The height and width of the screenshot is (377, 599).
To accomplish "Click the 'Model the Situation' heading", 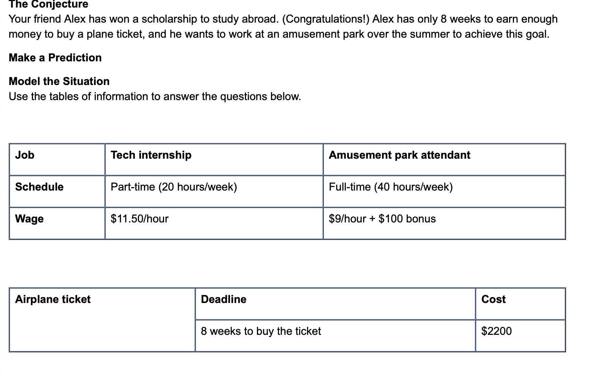I will (59, 81).
